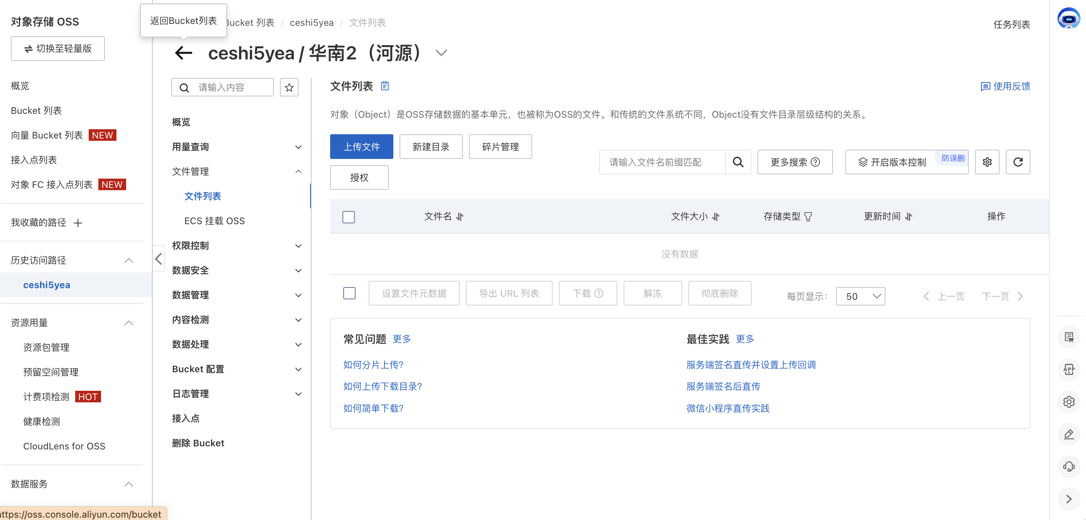Open the gear column settings icon
Viewport: 1086px width, 520px height.
click(987, 162)
